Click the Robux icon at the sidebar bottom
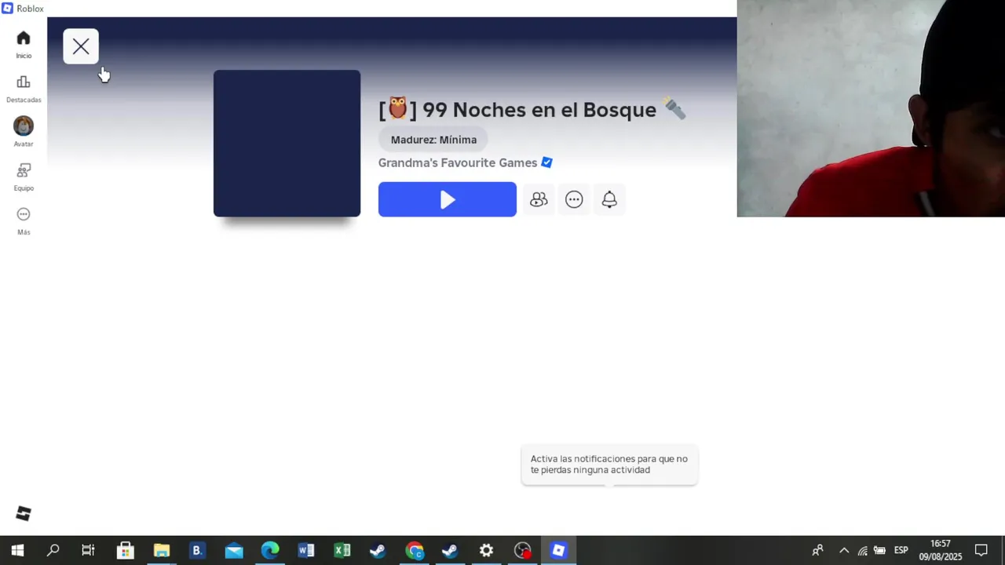 (x=24, y=513)
